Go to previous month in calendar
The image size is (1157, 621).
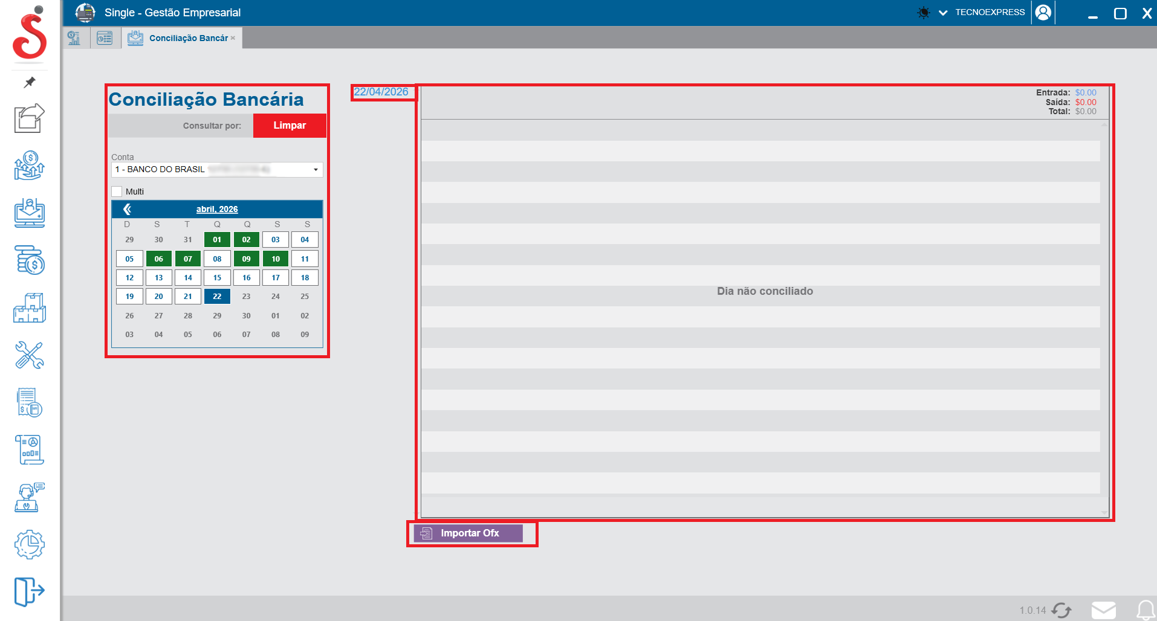pyautogui.click(x=127, y=209)
